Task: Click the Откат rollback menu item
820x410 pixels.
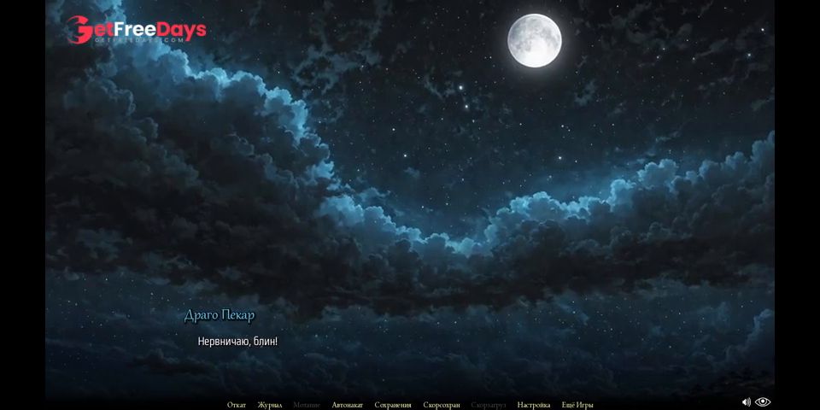Action: [237, 405]
